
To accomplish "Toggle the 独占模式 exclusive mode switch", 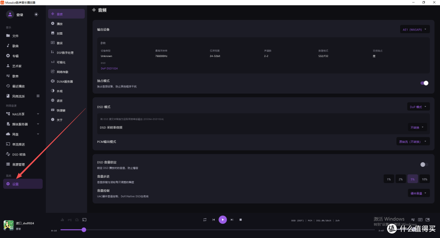I will tap(424, 83).
